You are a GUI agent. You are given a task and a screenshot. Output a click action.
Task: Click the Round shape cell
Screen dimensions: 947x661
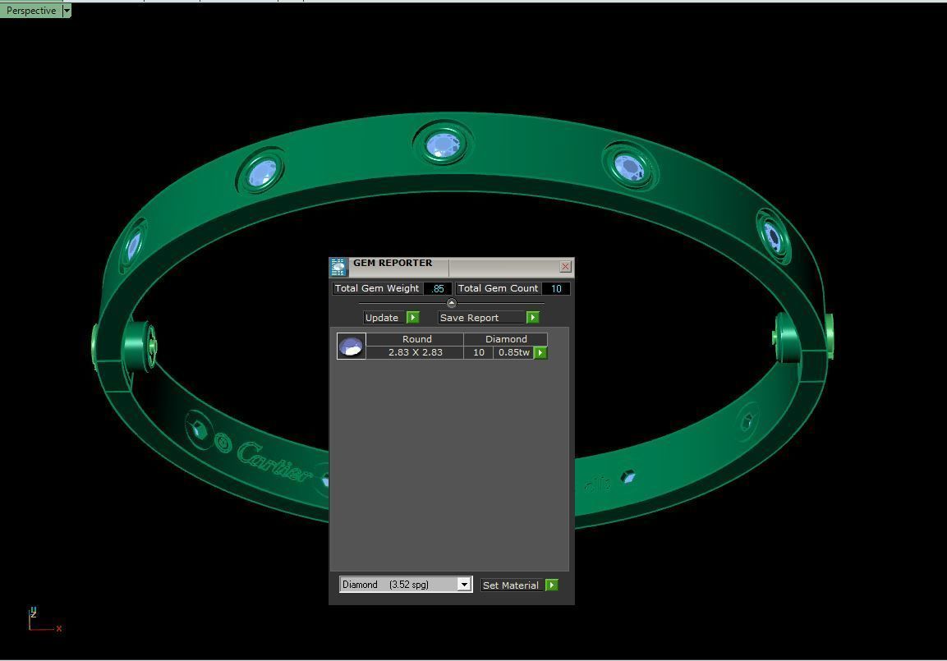415,339
